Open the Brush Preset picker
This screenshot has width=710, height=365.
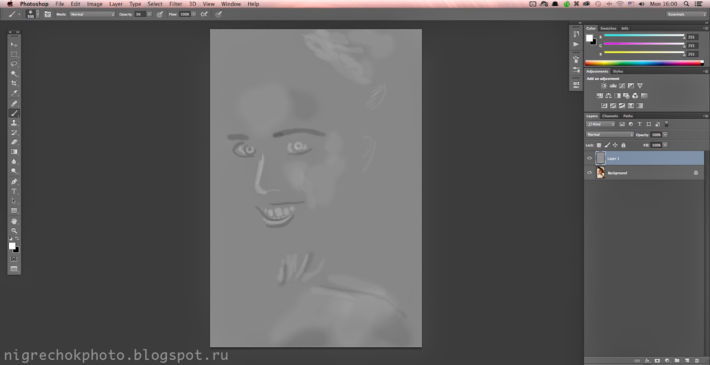(32, 14)
